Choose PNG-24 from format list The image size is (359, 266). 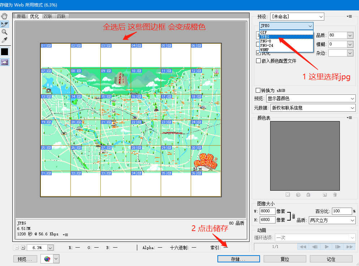coord(286,45)
